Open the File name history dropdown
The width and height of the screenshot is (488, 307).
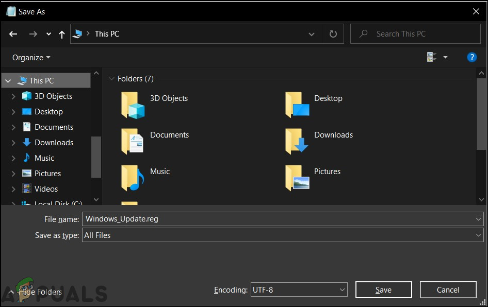pos(478,219)
